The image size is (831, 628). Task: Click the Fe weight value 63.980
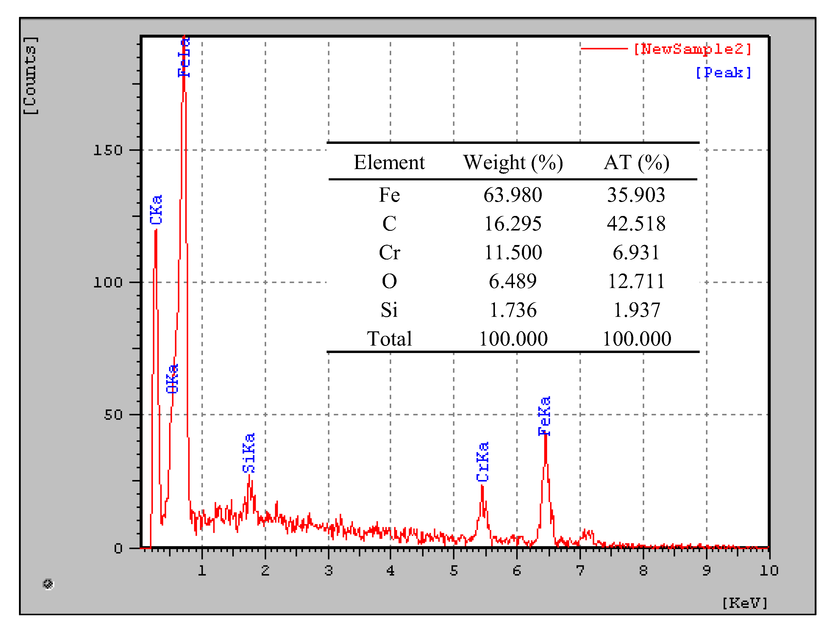pos(513,195)
